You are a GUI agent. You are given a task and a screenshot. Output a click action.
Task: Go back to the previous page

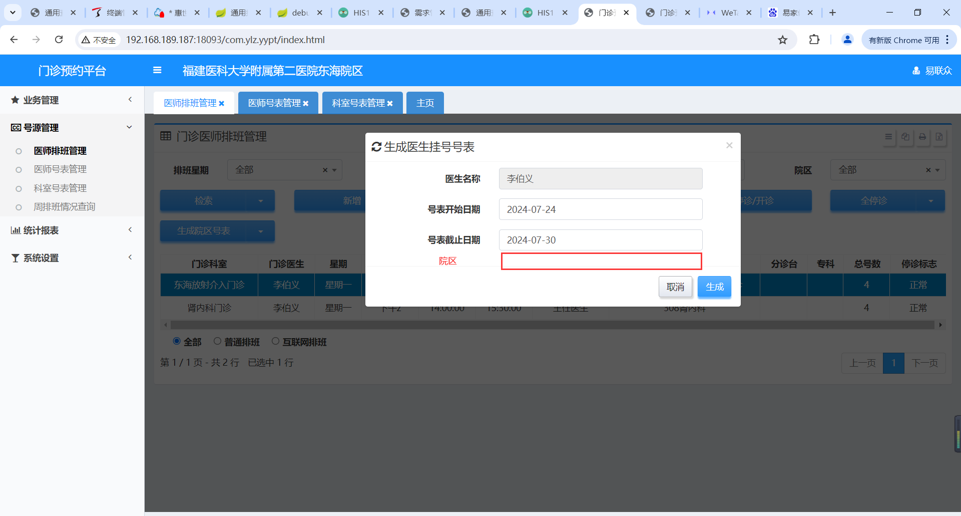tap(14, 40)
